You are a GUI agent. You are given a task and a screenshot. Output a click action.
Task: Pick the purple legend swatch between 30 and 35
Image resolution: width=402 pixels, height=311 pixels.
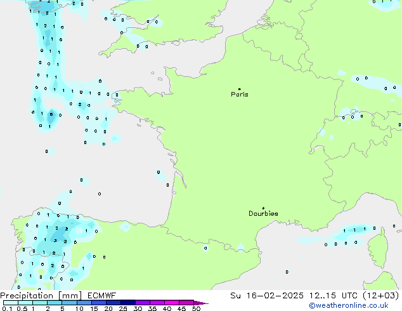[x=143, y=303]
